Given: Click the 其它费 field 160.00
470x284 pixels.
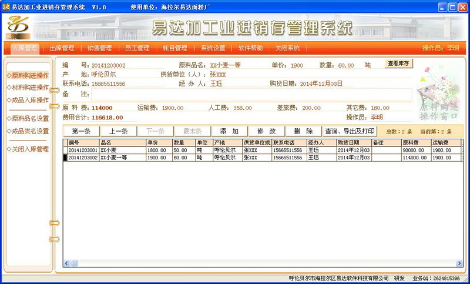Looking at the screenshot, I should 380,108.
